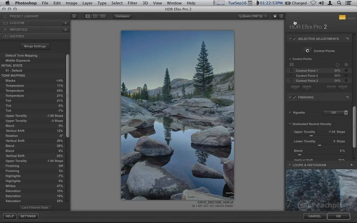Click the Nik Collection logo
The image size is (357, 223).
point(347,18)
